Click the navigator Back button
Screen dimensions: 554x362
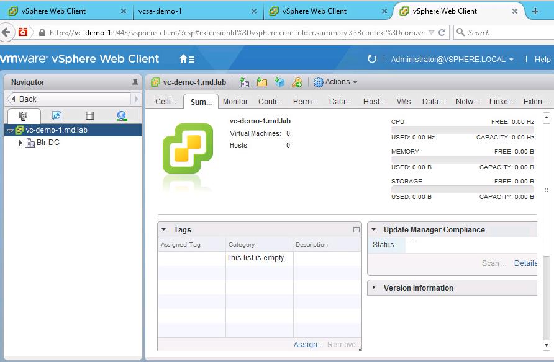pos(70,99)
